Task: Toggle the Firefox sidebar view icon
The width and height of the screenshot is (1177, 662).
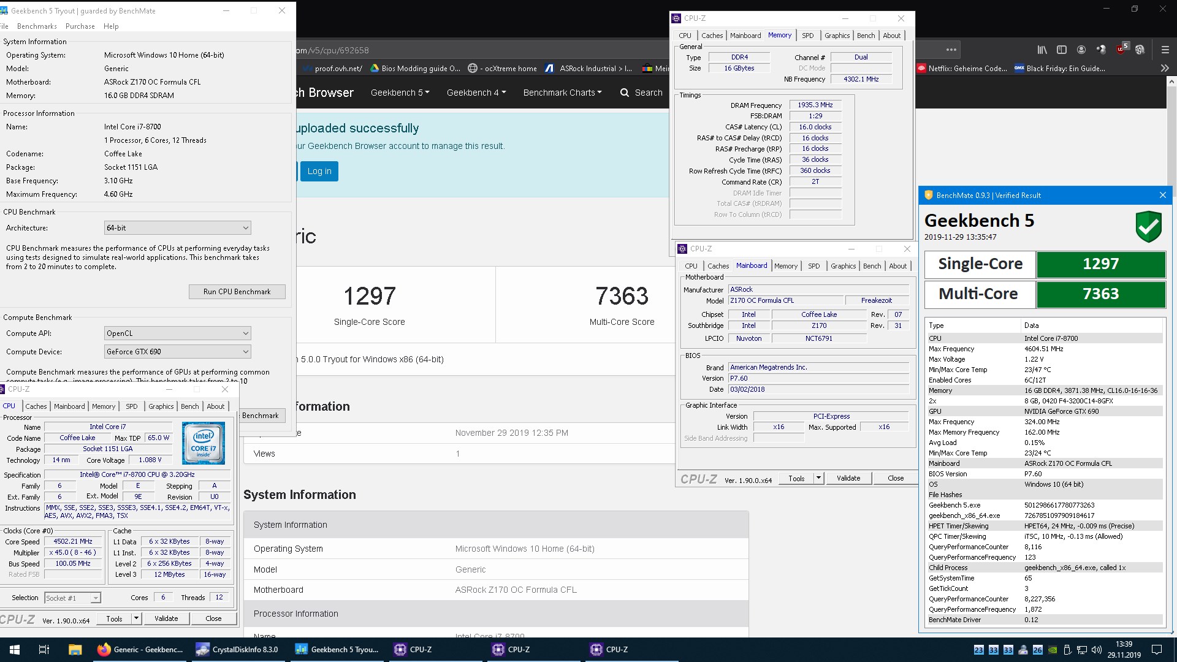Action: pos(1062,50)
